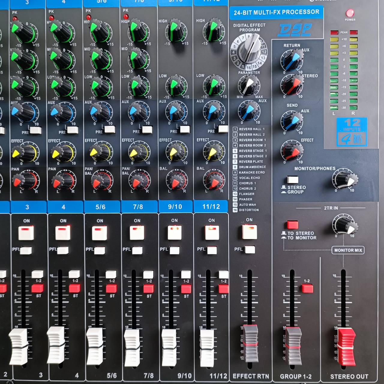Toggle the STEREO/GROUP monitor switch
The height and width of the screenshot is (384, 384).
click(x=292, y=179)
